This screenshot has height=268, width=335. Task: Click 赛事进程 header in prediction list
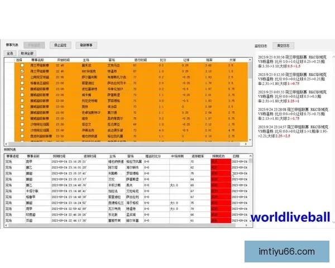coord(13,156)
